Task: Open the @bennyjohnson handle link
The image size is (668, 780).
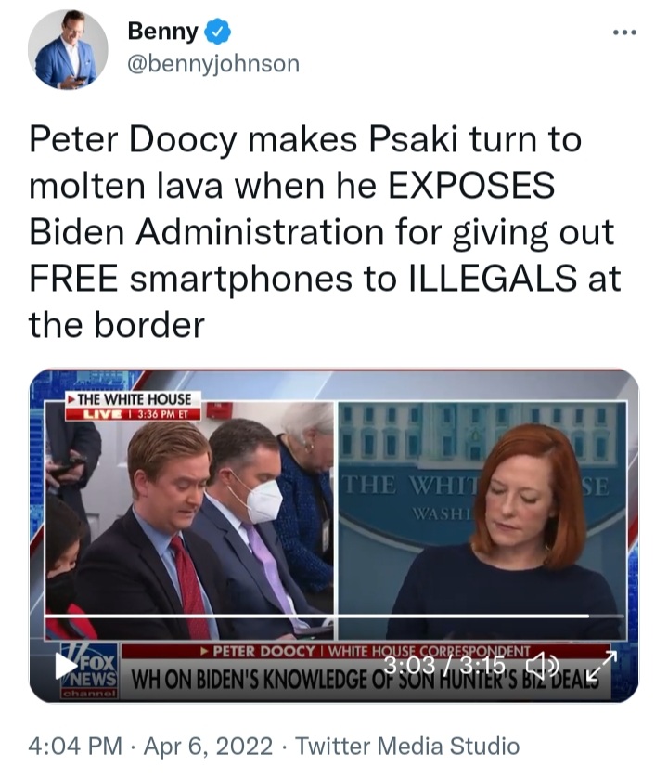Action: (213, 64)
